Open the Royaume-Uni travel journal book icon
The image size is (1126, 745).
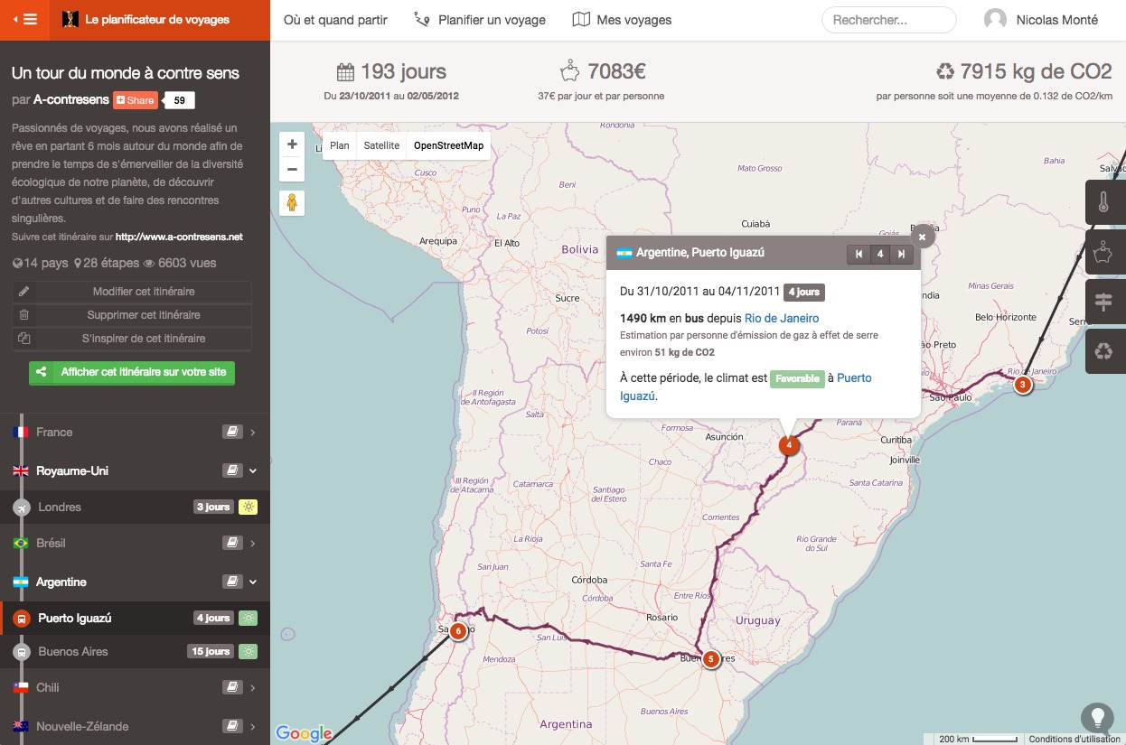(x=232, y=470)
